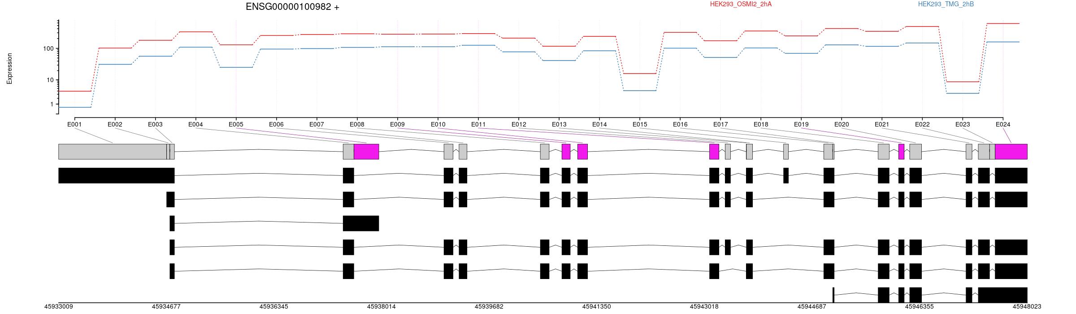Click genomic coordinate 45934677
1076x314 pixels.
coord(166,307)
